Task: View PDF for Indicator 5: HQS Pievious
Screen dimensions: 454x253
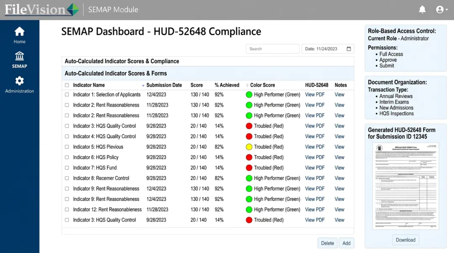Action: [315, 147]
